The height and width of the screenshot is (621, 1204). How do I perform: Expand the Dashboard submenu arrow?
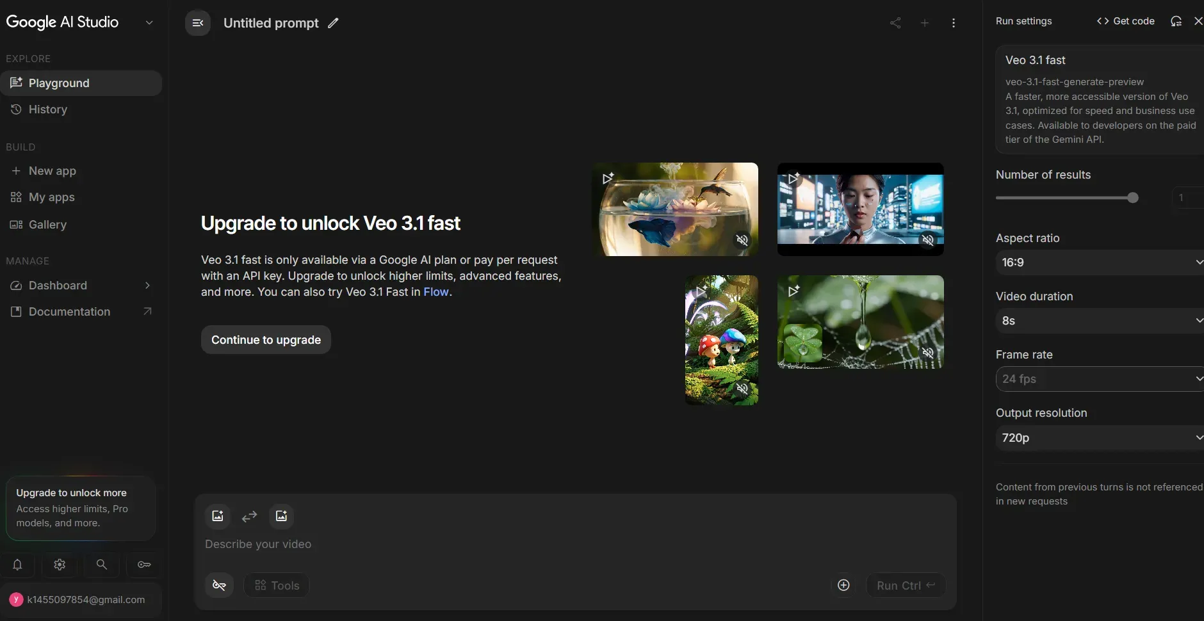(x=147, y=286)
